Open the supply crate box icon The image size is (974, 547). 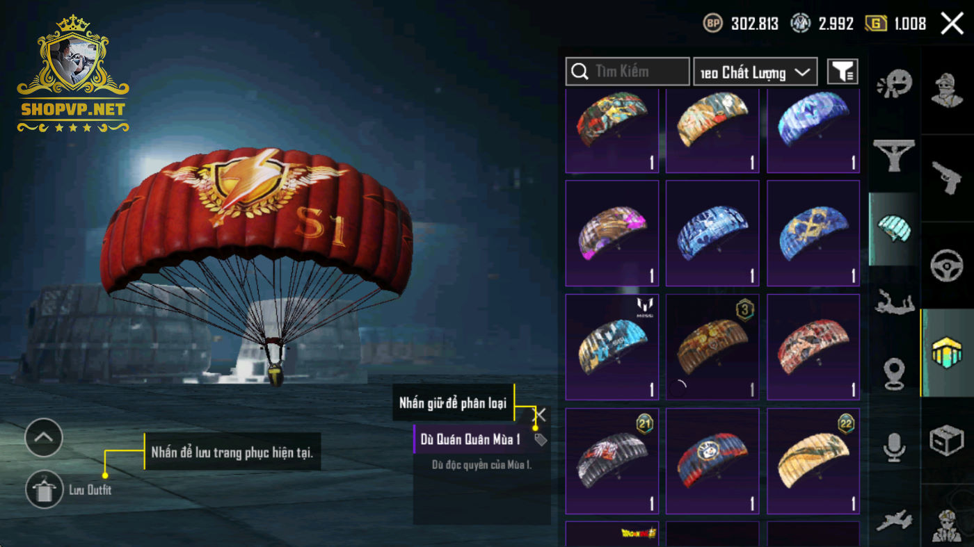947,440
